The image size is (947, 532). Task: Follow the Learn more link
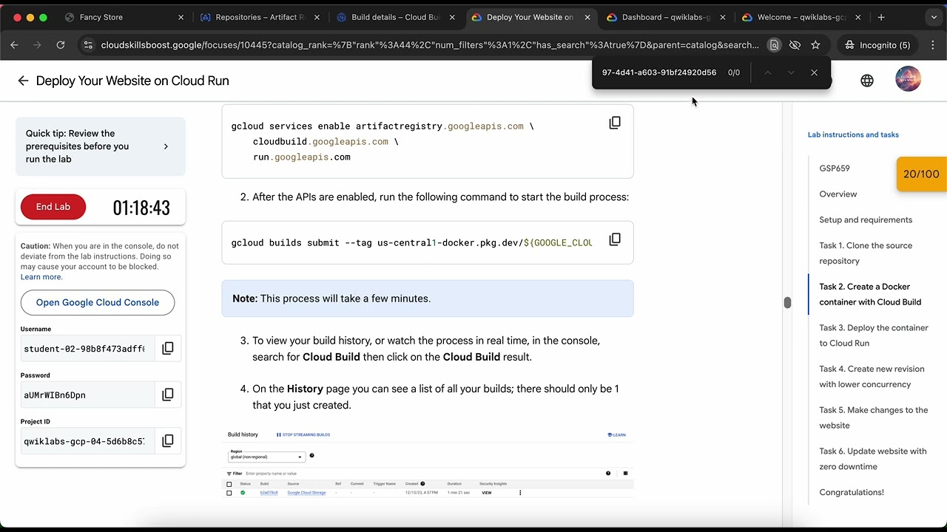point(41,277)
